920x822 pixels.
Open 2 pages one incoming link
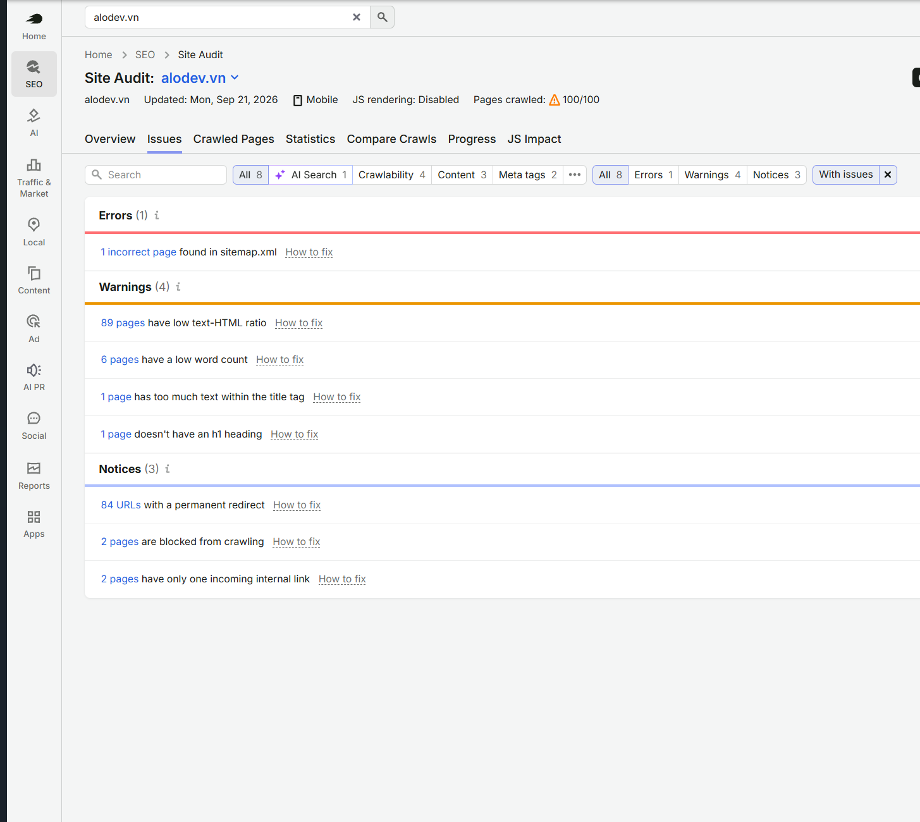click(120, 579)
